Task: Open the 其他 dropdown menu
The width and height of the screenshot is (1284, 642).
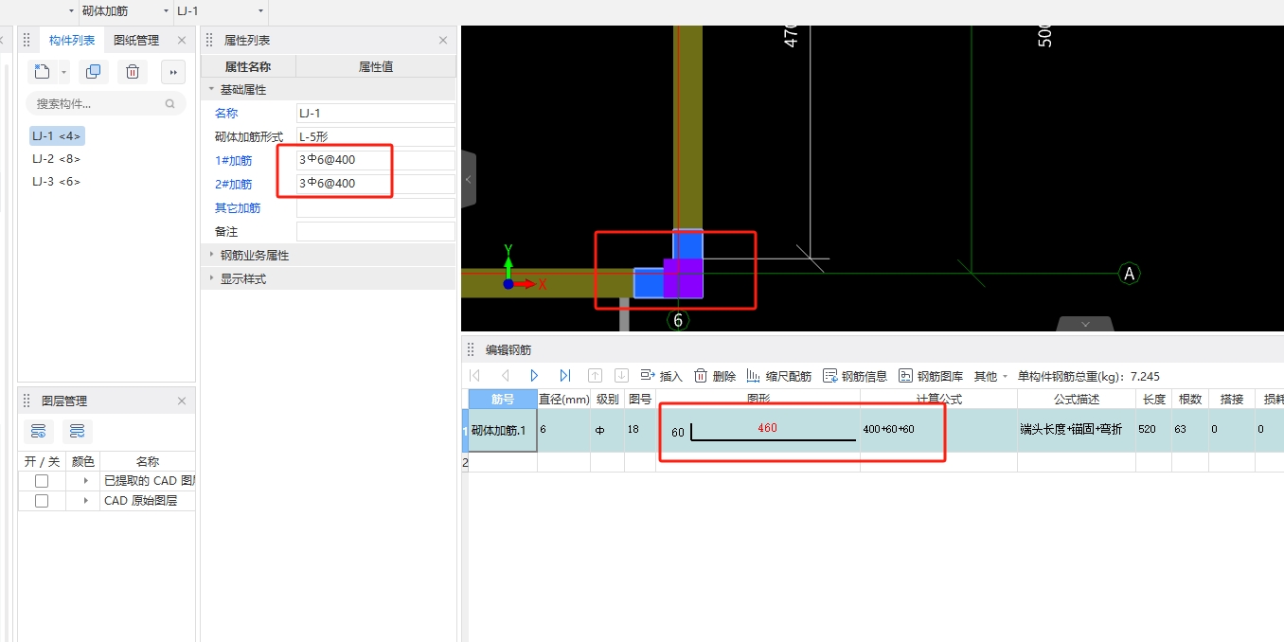Action: pos(990,376)
